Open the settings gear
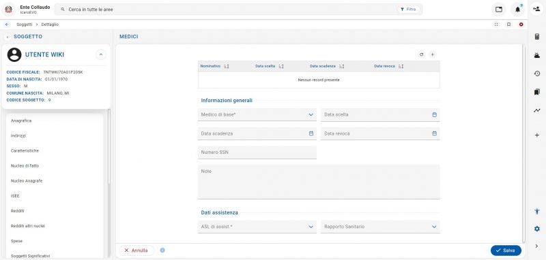This screenshot has width=546, height=260. pos(537,229)
